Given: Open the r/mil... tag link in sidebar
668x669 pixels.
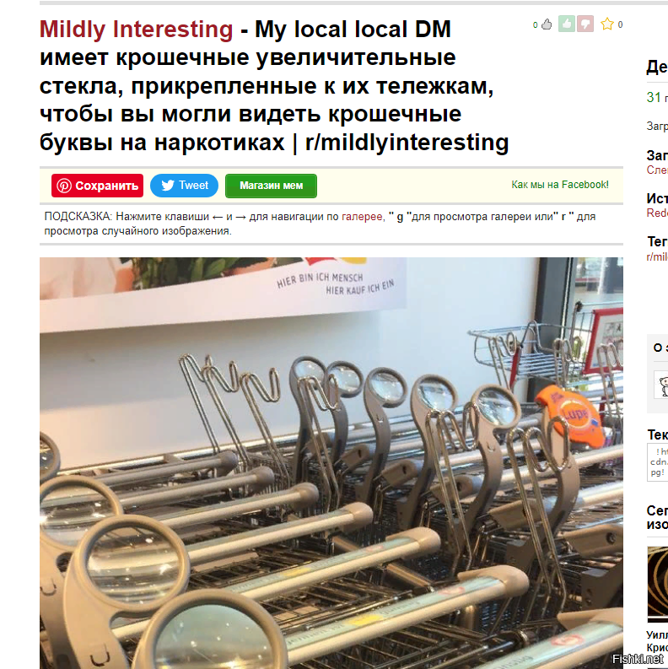Looking at the screenshot, I should click(657, 256).
